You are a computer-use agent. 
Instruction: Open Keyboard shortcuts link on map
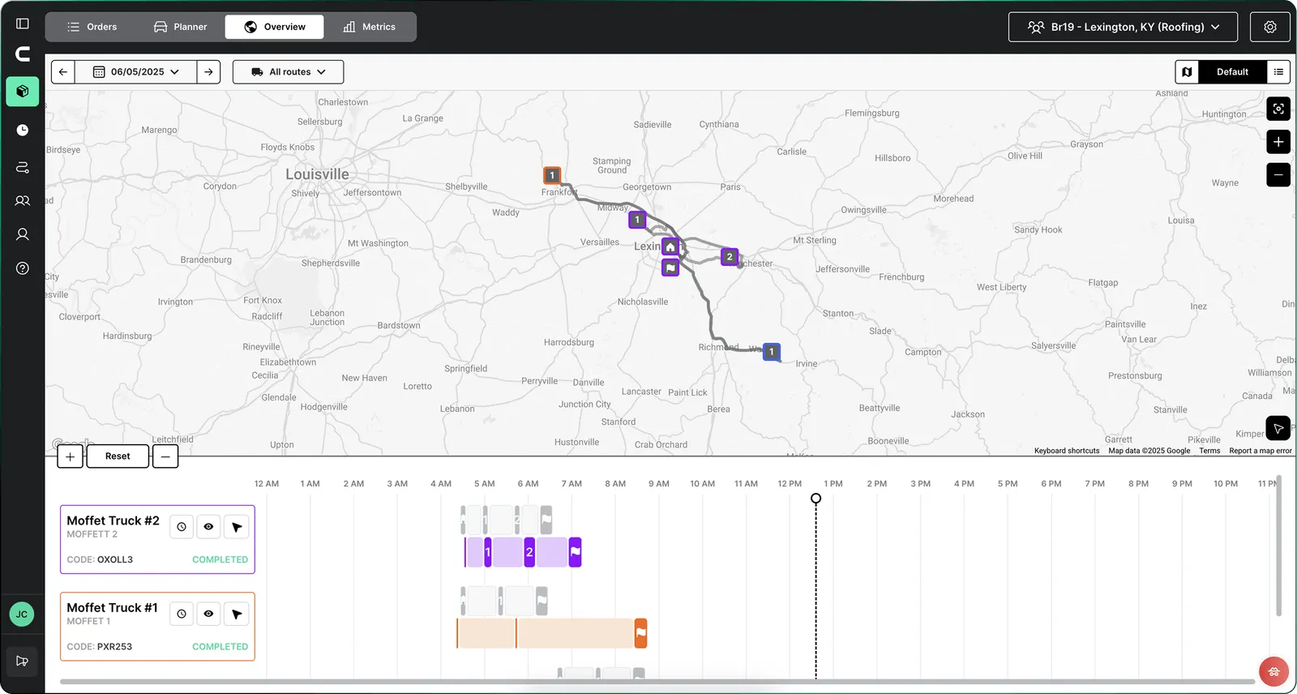1067,451
